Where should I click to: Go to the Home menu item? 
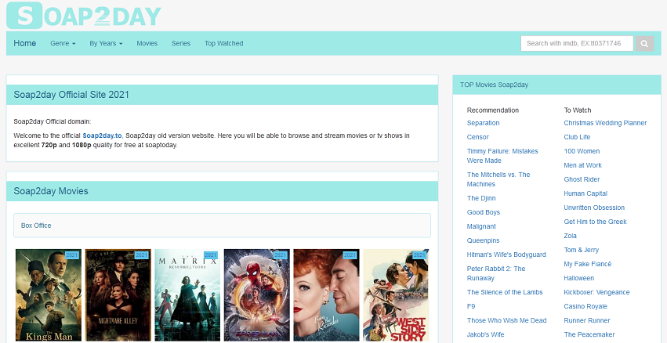[x=24, y=43]
